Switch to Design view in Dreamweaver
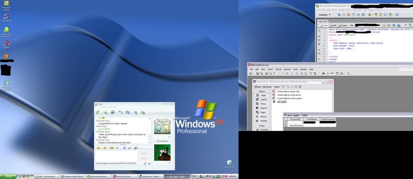This screenshot has width=413, height=179. (x=343, y=25)
